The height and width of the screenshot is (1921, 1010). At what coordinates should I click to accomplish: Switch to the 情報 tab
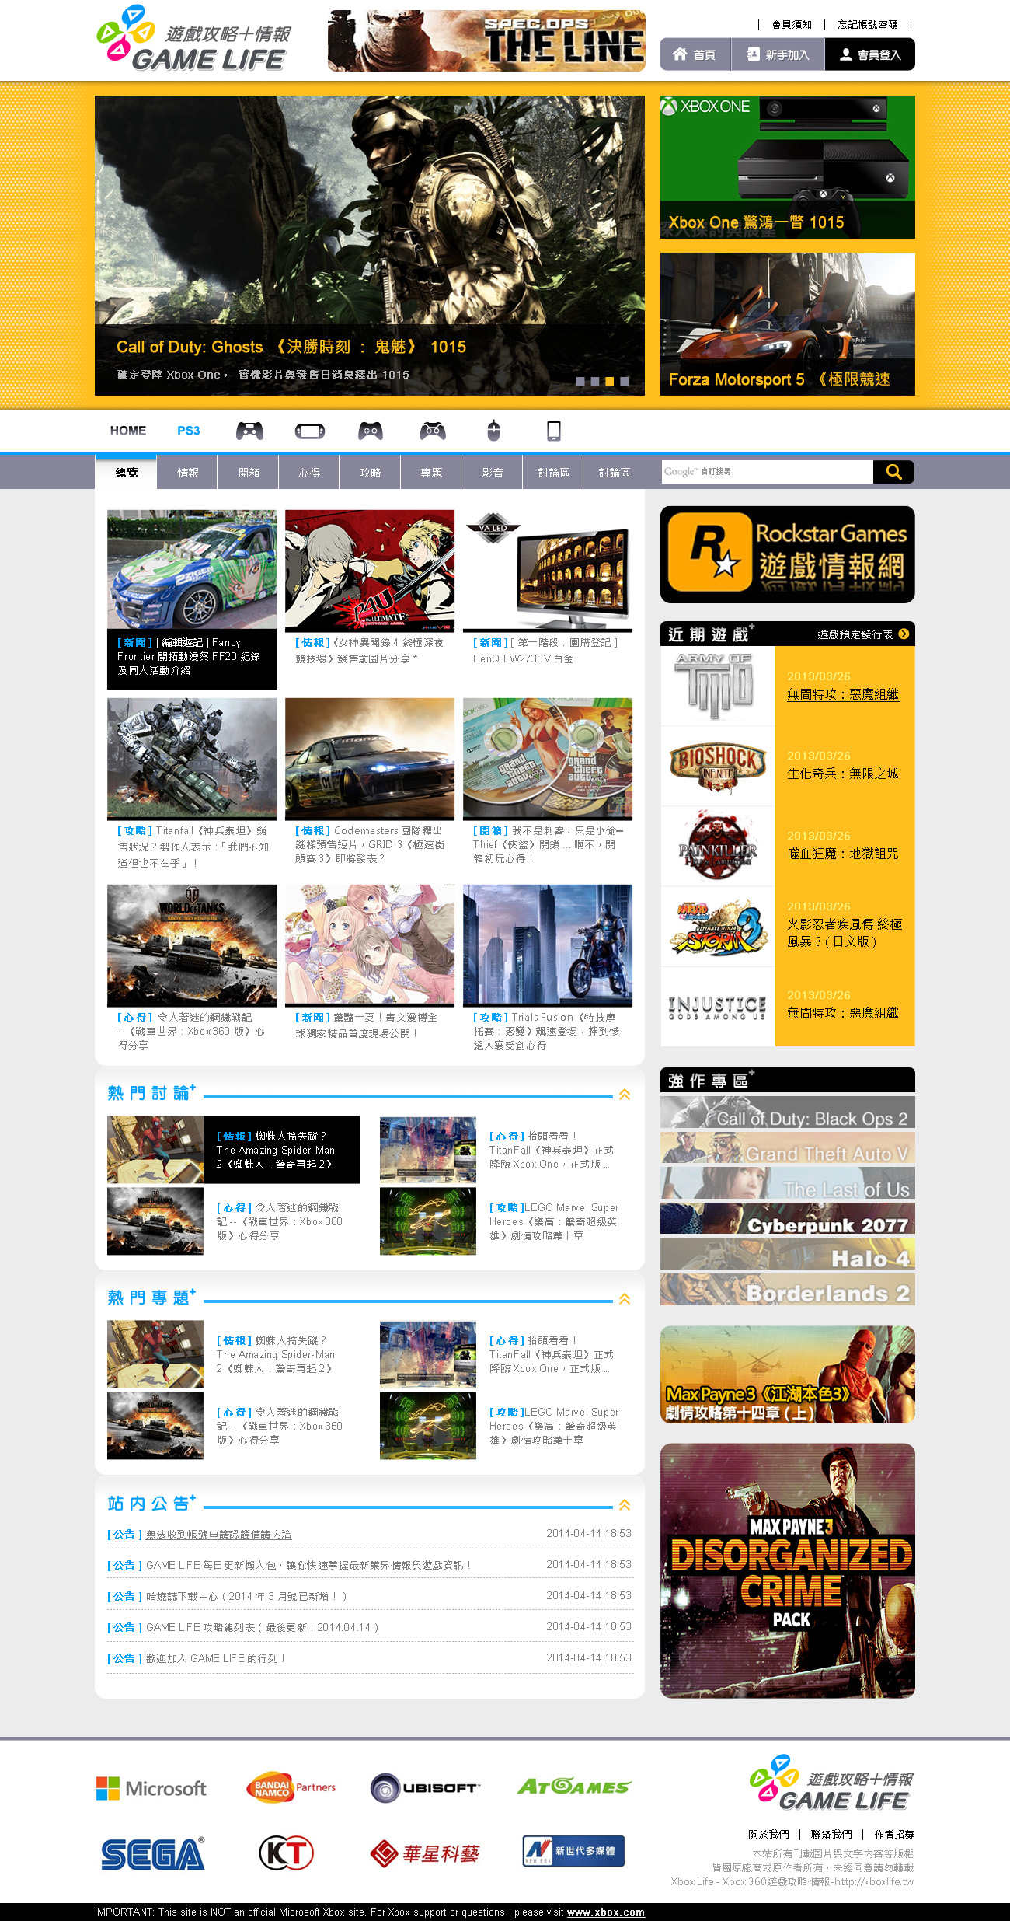[187, 473]
